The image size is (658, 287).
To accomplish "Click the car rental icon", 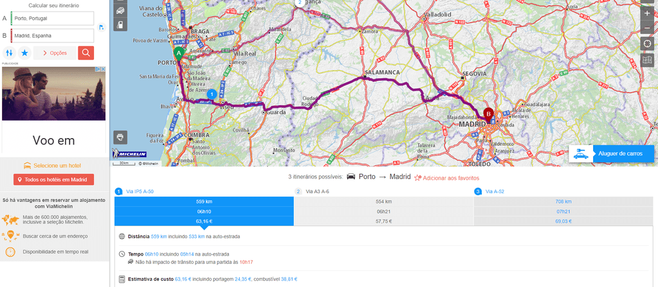I will click(x=581, y=153).
